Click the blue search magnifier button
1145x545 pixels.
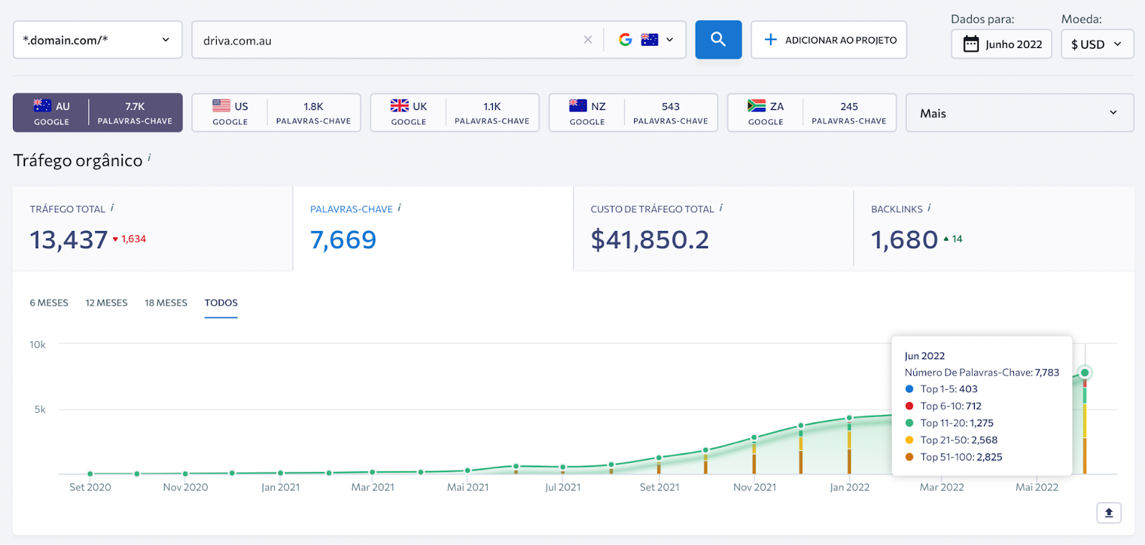[718, 39]
